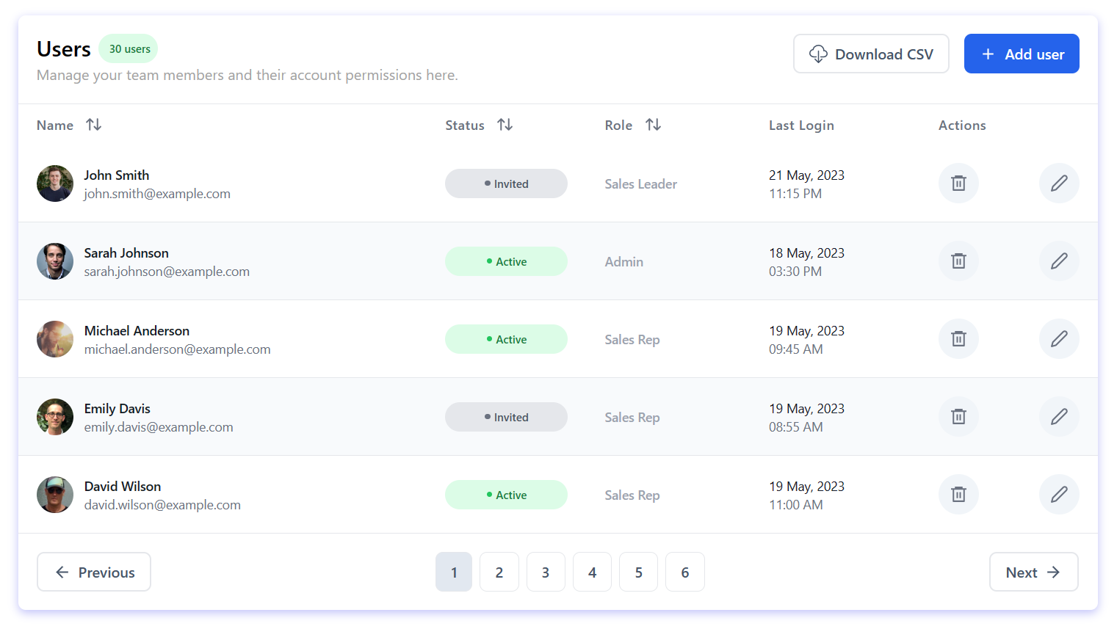Viewport: 1117px width, 629px height.
Task: Edit Sarah Johnson with the pencil icon
Action: click(x=1059, y=261)
